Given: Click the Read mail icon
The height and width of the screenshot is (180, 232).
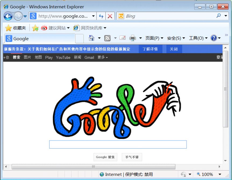Looking at the screenshot, I should pyautogui.click(x=123, y=38).
